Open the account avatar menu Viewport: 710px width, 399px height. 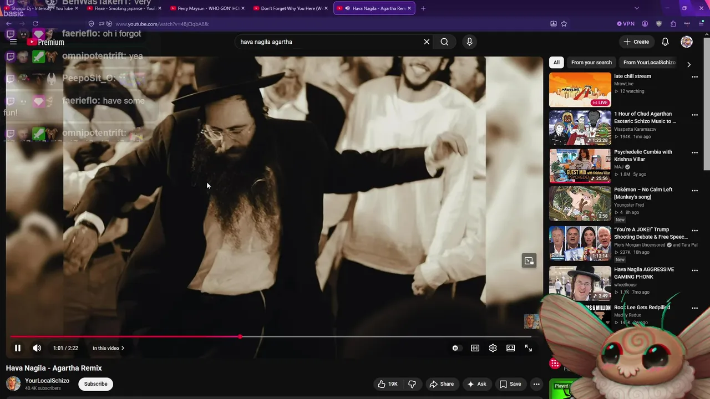(x=687, y=42)
